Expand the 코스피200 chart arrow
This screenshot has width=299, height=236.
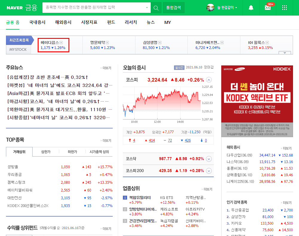point(209,171)
